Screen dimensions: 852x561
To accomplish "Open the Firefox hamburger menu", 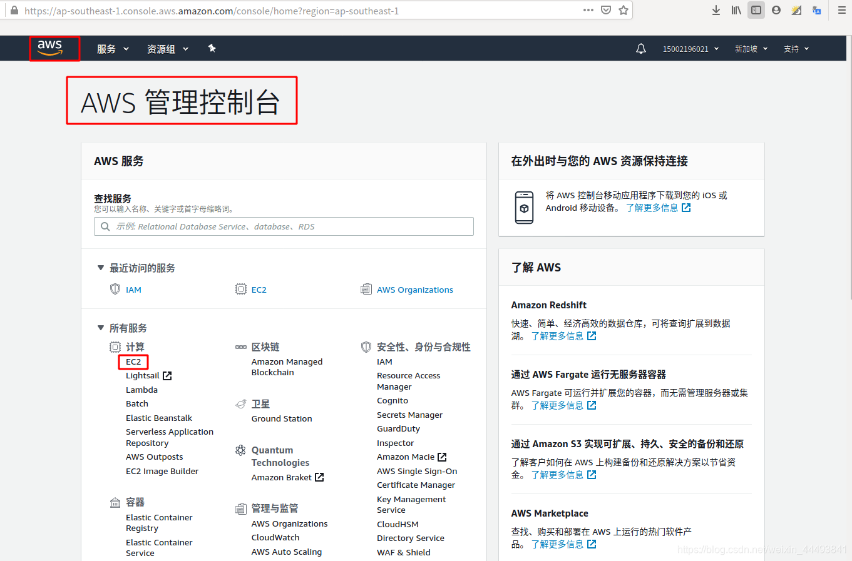I will point(842,10).
